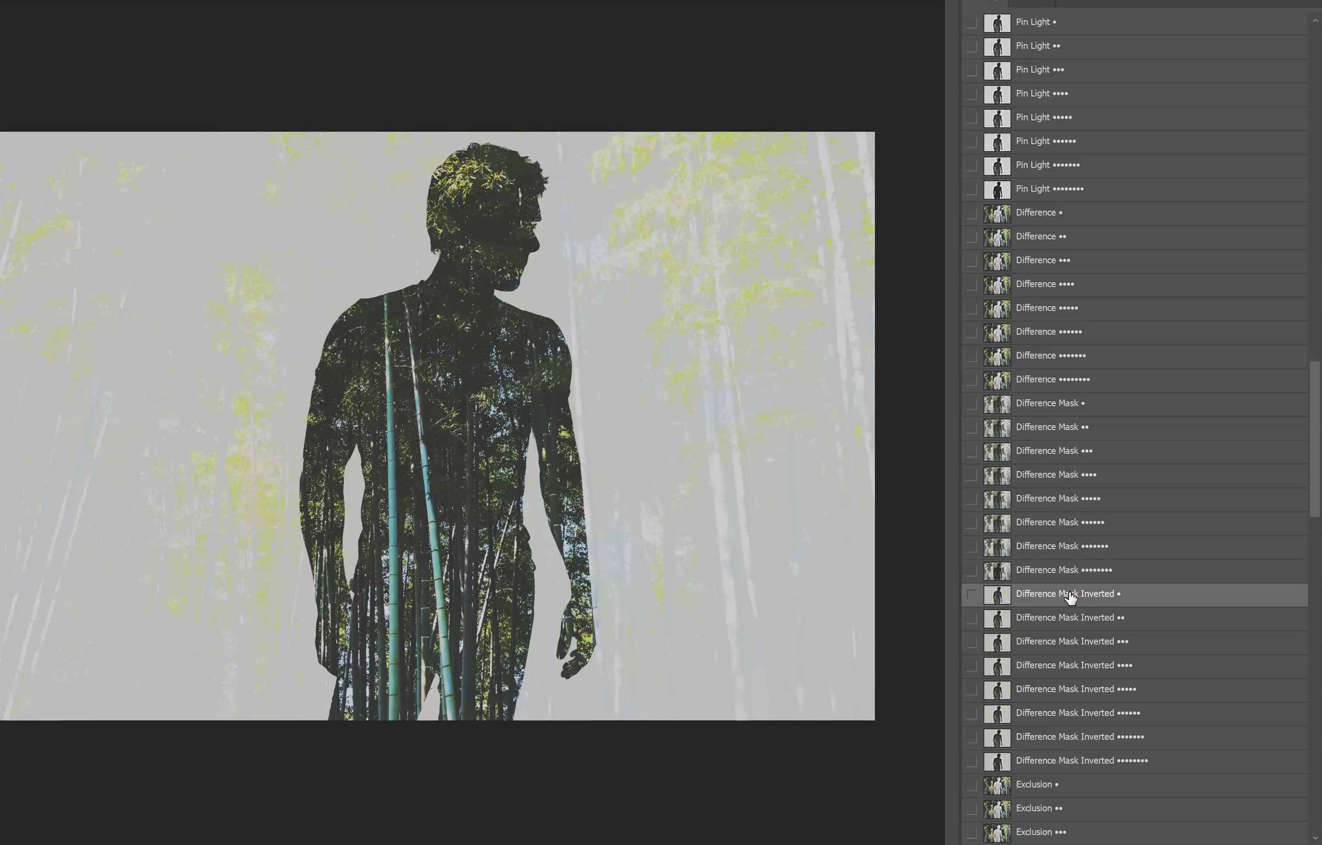Click thumbnail of Pin Light ••••• layer

coord(997,118)
